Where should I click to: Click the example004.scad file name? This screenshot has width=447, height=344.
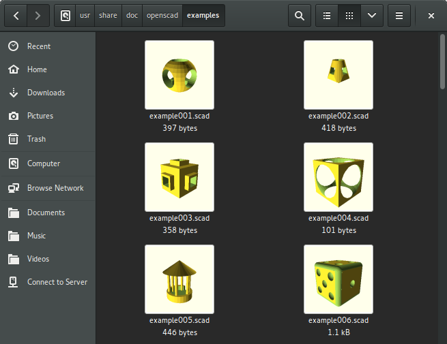(x=338, y=218)
